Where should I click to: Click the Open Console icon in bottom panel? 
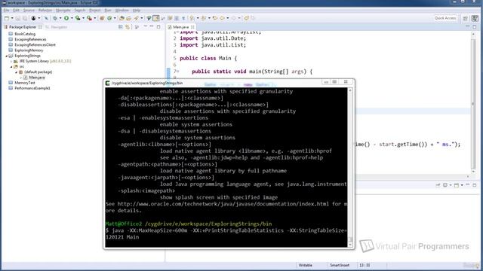[x=457, y=185]
